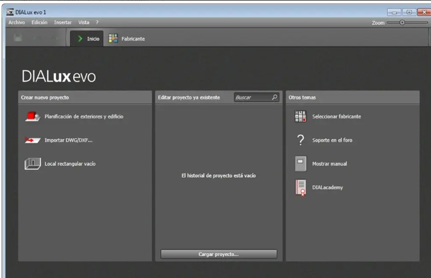Click the greyed-out save disk toolbar icon
Screen dimensions: 431x278
pos(18,38)
